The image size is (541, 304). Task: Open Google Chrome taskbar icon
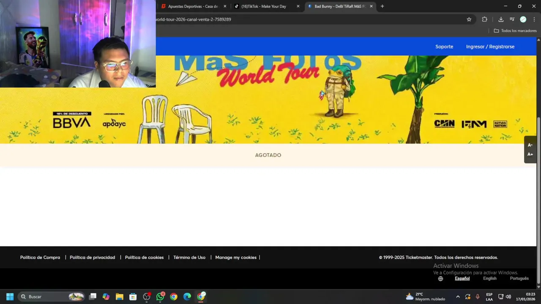pos(174,297)
